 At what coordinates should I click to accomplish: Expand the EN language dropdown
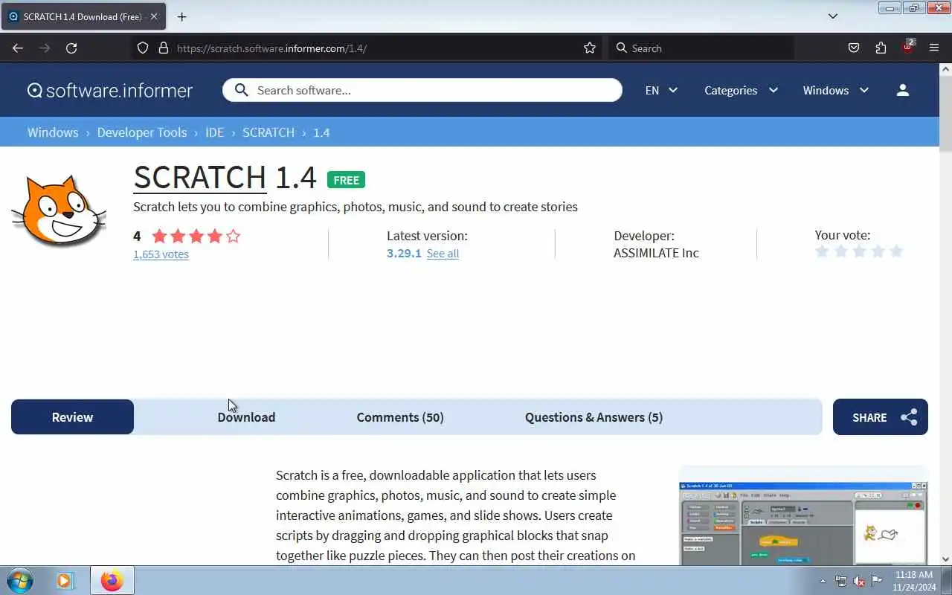click(x=661, y=90)
